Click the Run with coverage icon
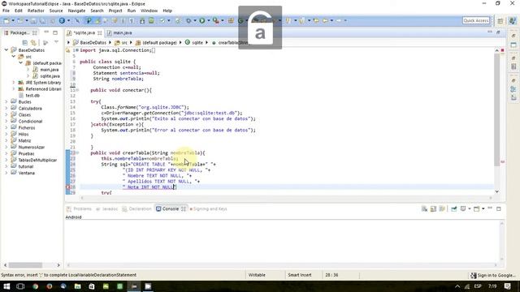 216,20
